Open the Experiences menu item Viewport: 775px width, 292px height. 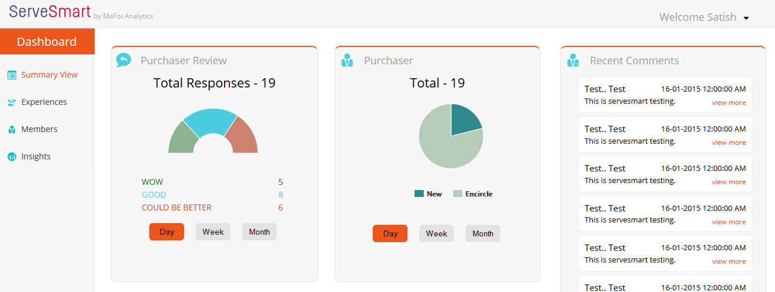tap(44, 102)
